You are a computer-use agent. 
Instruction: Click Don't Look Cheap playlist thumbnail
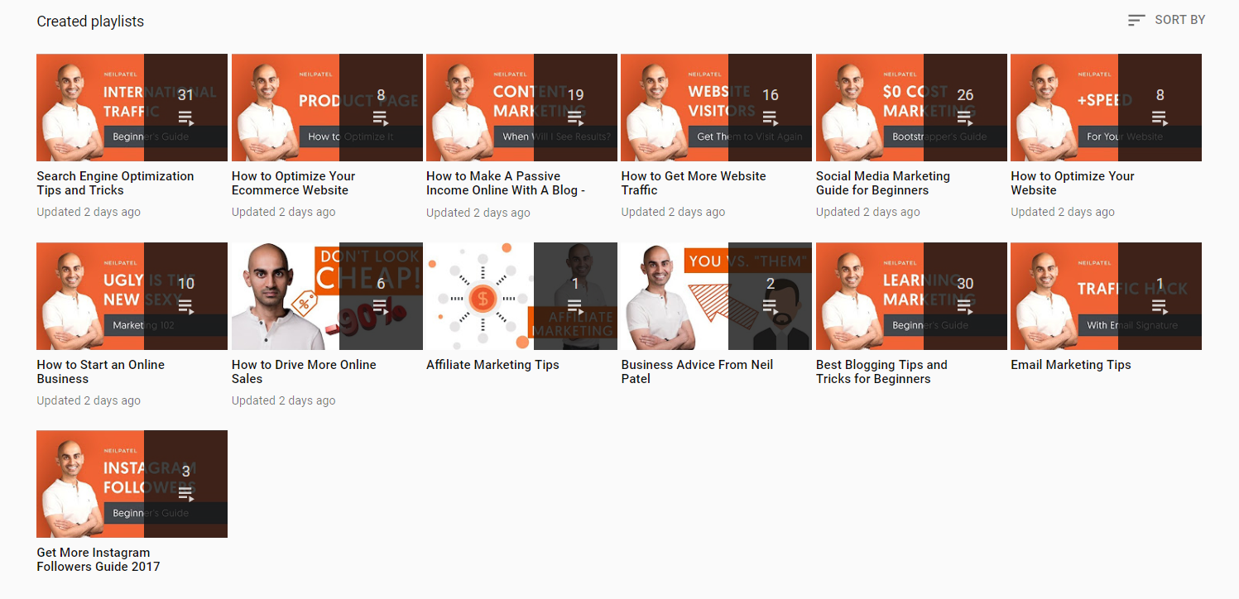(327, 296)
